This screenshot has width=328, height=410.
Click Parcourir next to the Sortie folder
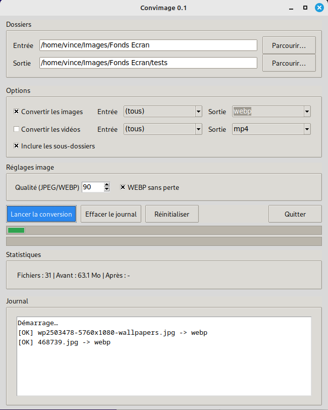tap(289, 63)
